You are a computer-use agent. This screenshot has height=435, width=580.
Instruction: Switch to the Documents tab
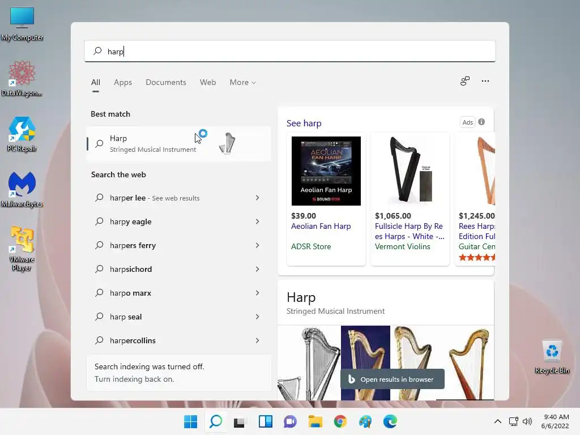[166, 82]
